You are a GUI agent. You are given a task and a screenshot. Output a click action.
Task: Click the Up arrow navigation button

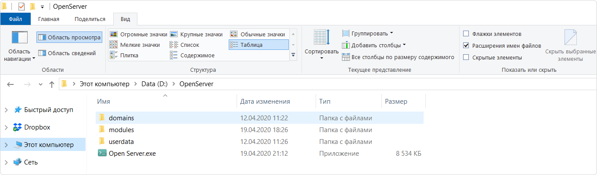pyautogui.click(x=52, y=84)
